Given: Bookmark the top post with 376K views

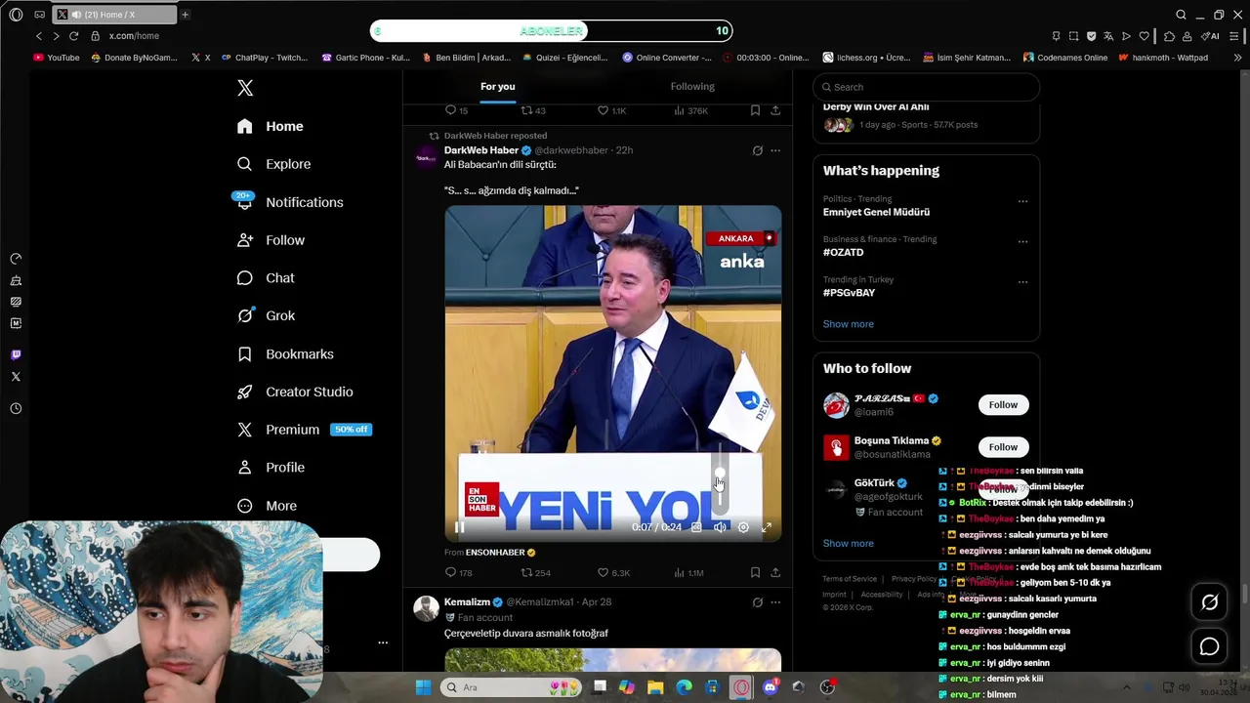Looking at the screenshot, I should (755, 110).
